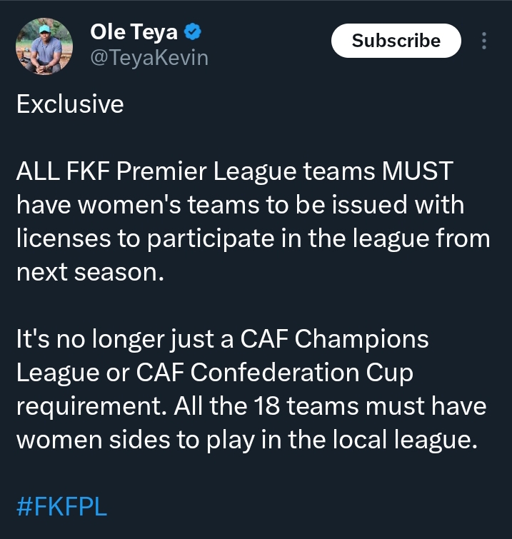Click the line women sides to play

click(x=247, y=440)
